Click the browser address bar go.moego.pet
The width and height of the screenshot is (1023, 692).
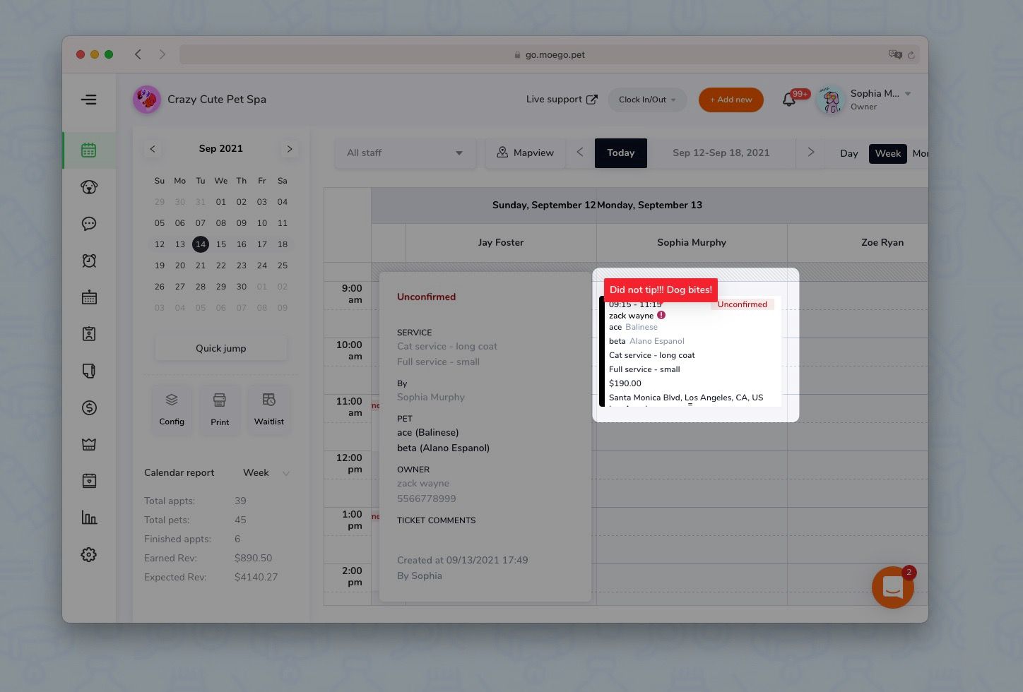coord(549,54)
